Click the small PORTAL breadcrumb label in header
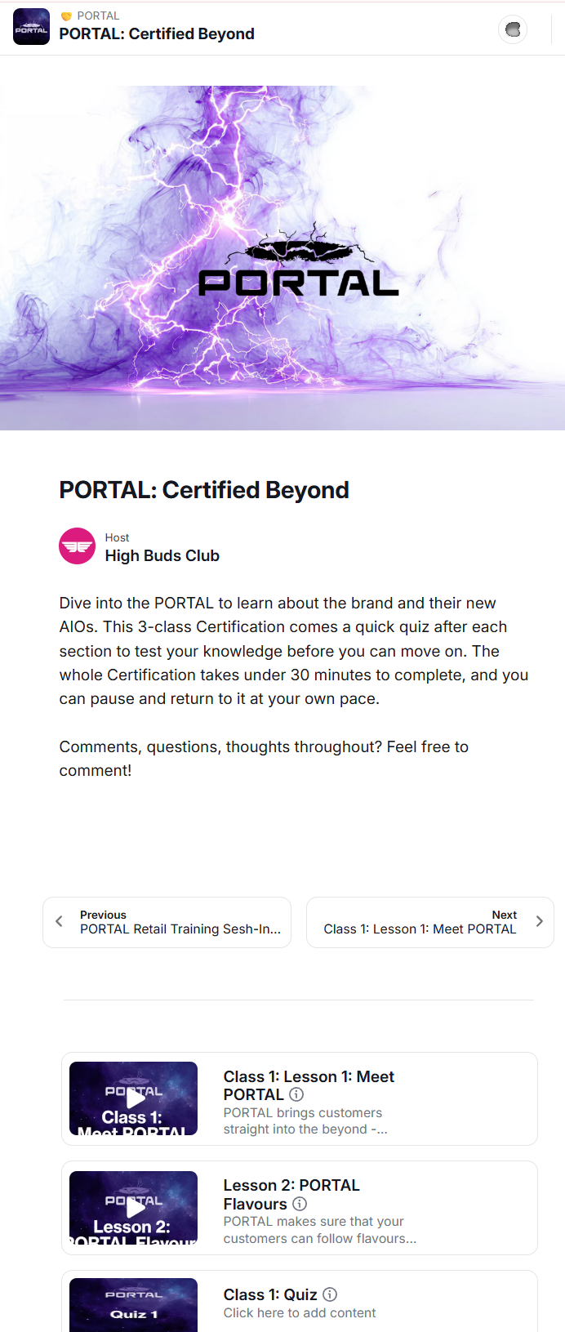565x1332 pixels. [x=98, y=16]
